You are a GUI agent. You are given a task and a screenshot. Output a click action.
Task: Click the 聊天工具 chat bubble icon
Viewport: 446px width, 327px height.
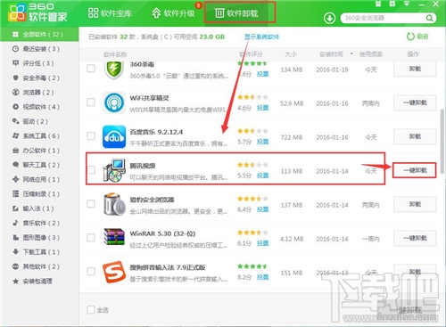(x=15, y=165)
